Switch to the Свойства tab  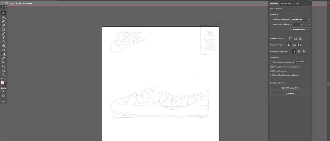[274, 3]
